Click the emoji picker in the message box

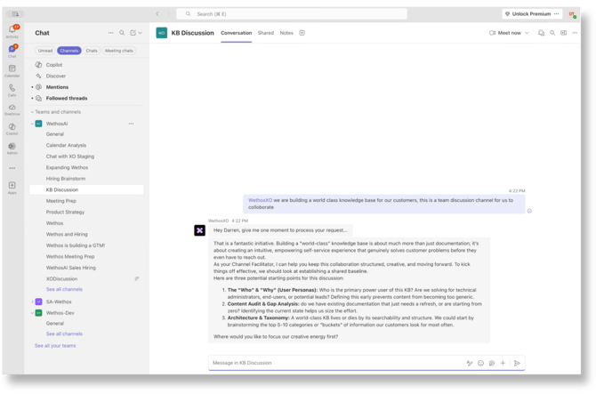[480, 363]
